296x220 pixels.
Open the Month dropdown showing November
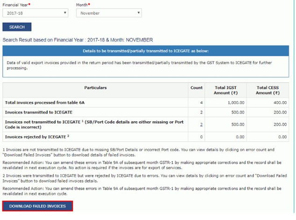tap(109, 13)
